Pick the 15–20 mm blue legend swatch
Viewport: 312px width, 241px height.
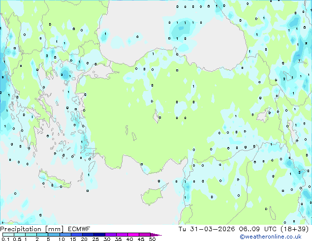tap(76, 235)
